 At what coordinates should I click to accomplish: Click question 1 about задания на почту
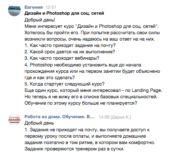(70, 45)
